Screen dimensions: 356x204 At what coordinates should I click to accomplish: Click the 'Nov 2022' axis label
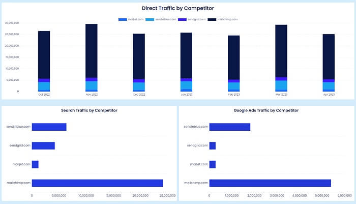92,95
